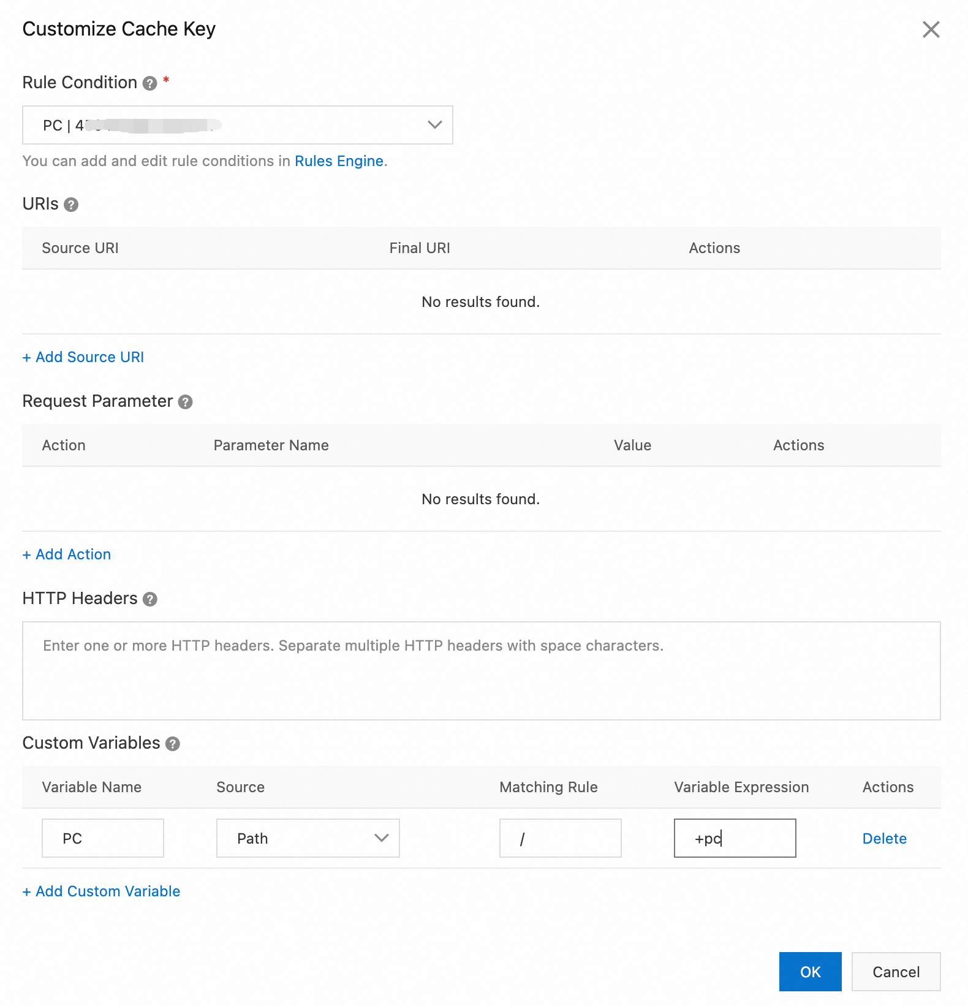Click Add Action under Request Parameter
Viewport: 968px width, 1006px height.
[x=67, y=554]
